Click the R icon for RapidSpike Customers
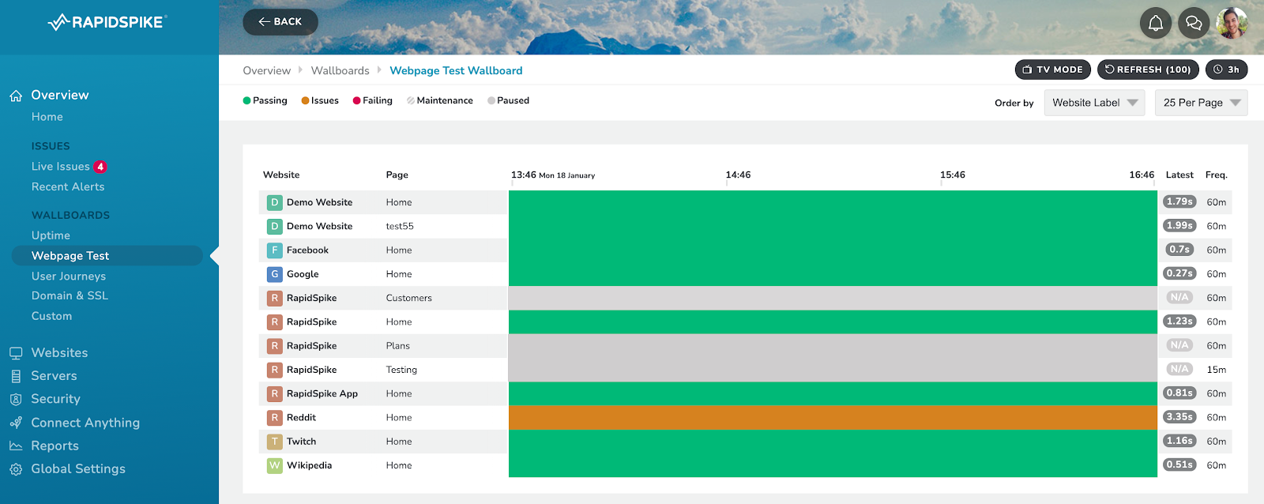The width and height of the screenshot is (1264, 504). tap(274, 299)
